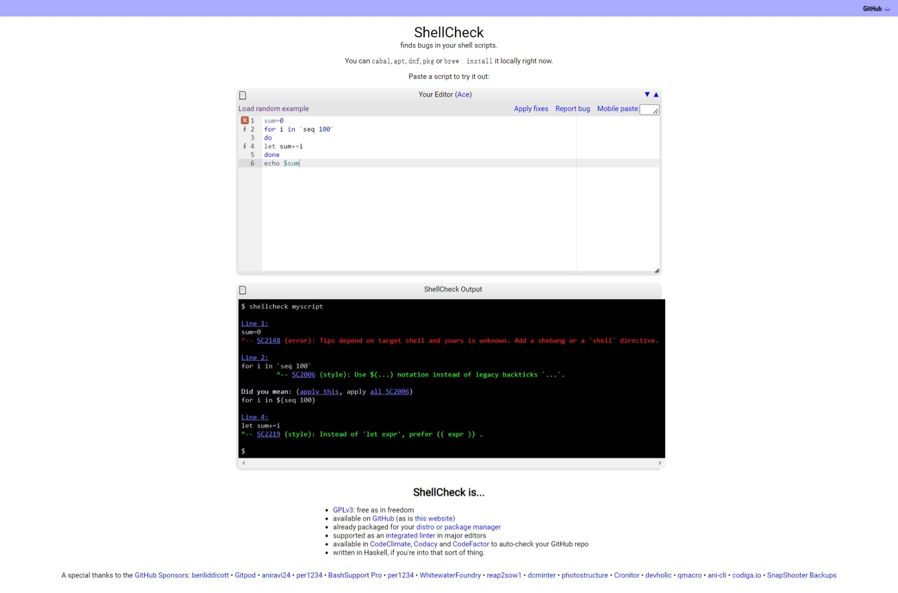Open the 'integrated linter' link
The height and width of the screenshot is (593, 898).
click(x=410, y=536)
